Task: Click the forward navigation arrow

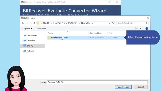Action: pyautogui.click(x=27, y=23)
